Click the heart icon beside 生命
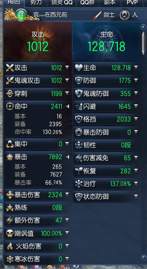 pos(79,68)
